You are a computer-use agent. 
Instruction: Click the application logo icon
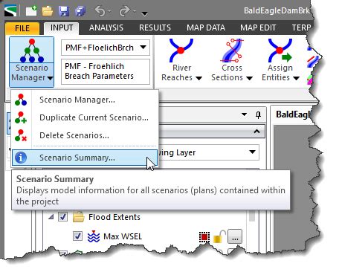[10, 11]
